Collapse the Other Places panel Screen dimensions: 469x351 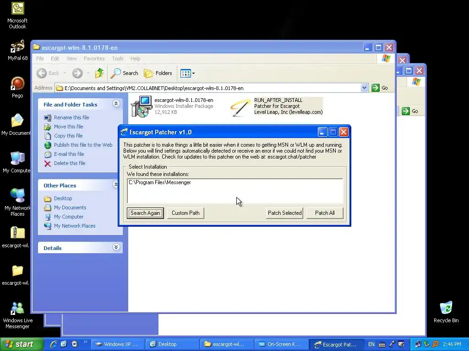pos(116,185)
